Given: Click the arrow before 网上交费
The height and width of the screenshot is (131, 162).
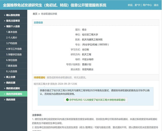Looking at the screenshot, I should pyautogui.click(x=5, y=77).
